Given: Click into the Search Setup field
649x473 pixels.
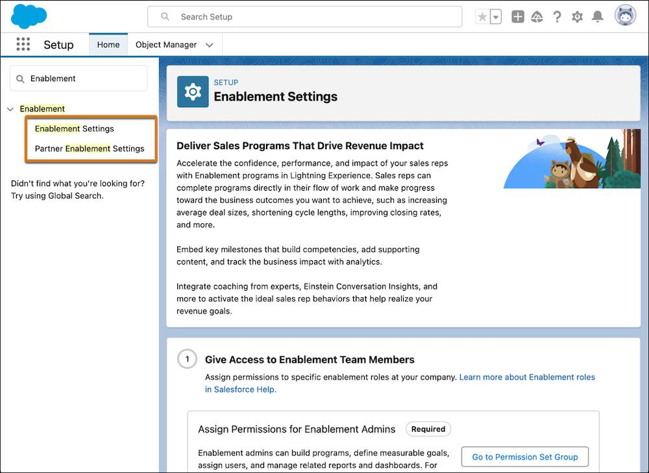Looking at the screenshot, I should coord(304,17).
